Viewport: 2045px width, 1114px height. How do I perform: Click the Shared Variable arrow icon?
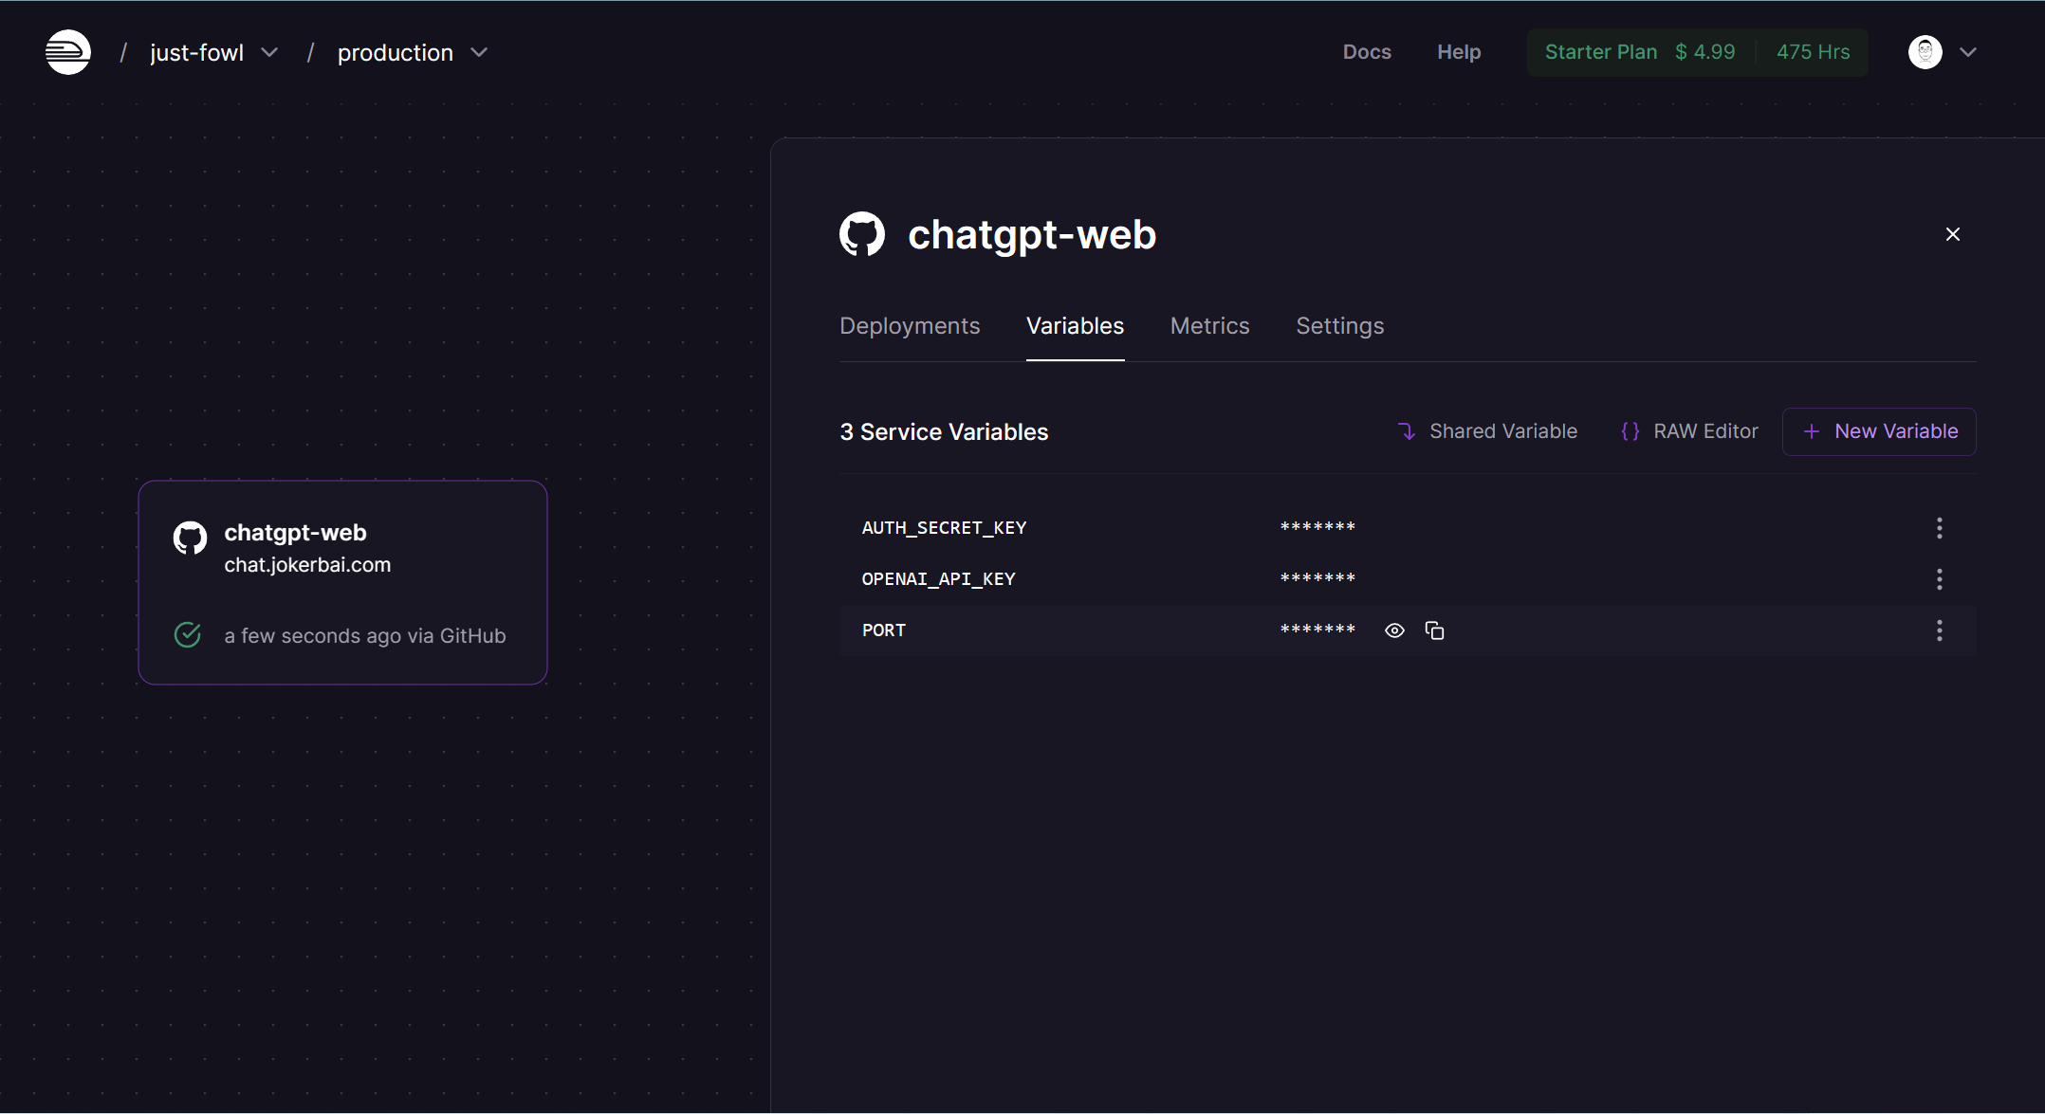(1407, 431)
